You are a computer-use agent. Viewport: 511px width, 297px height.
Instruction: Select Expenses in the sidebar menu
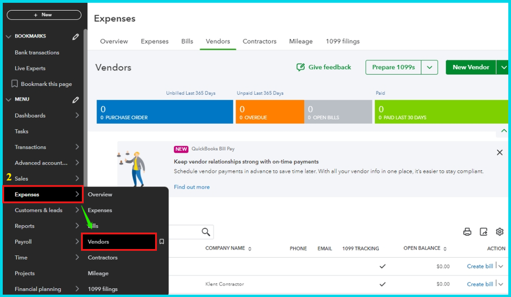43,195
